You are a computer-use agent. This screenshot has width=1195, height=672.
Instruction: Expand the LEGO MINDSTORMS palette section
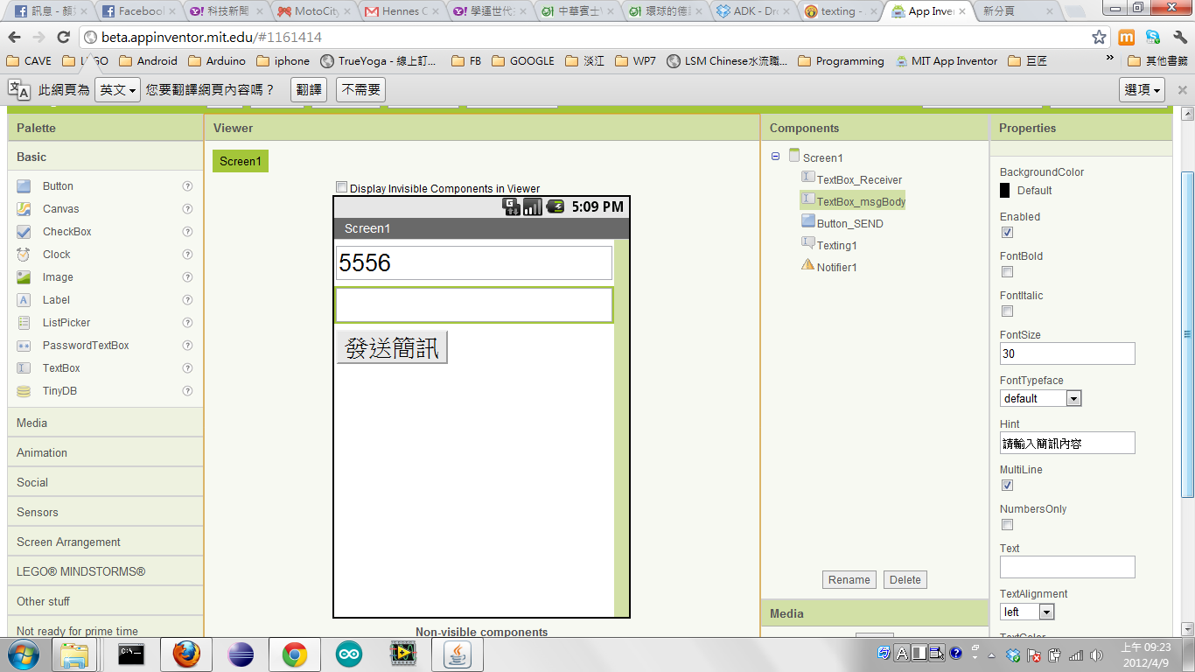(105, 571)
